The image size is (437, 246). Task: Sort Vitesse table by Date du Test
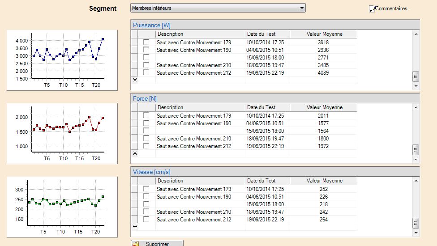pyautogui.click(x=267, y=181)
